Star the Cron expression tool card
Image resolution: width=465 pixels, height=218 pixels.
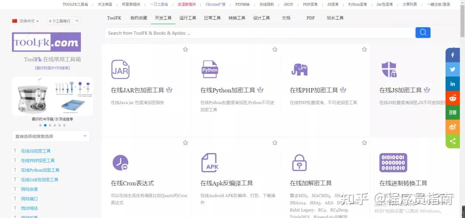pos(186,143)
